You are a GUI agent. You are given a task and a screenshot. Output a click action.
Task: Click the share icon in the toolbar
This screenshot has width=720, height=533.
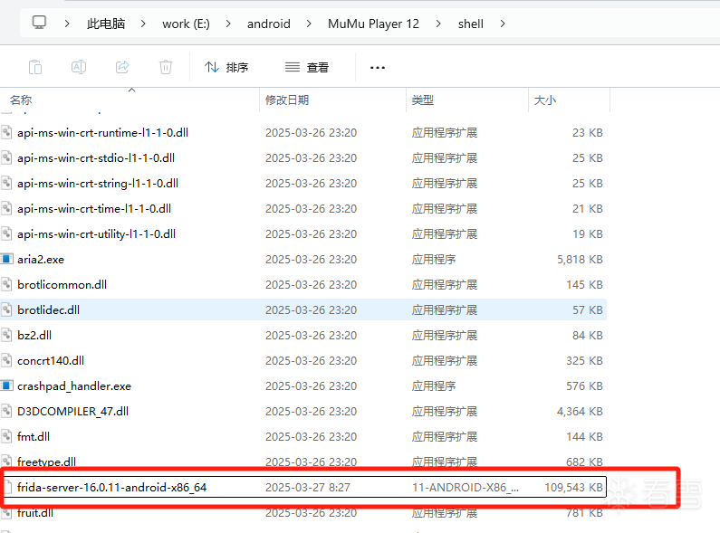click(x=122, y=68)
